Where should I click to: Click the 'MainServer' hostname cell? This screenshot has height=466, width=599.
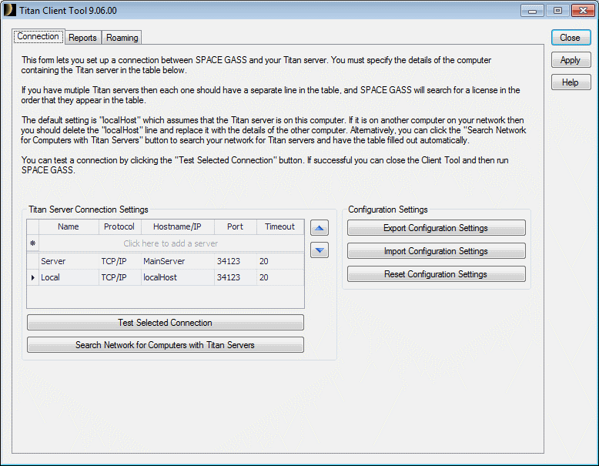(x=178, y=261)
